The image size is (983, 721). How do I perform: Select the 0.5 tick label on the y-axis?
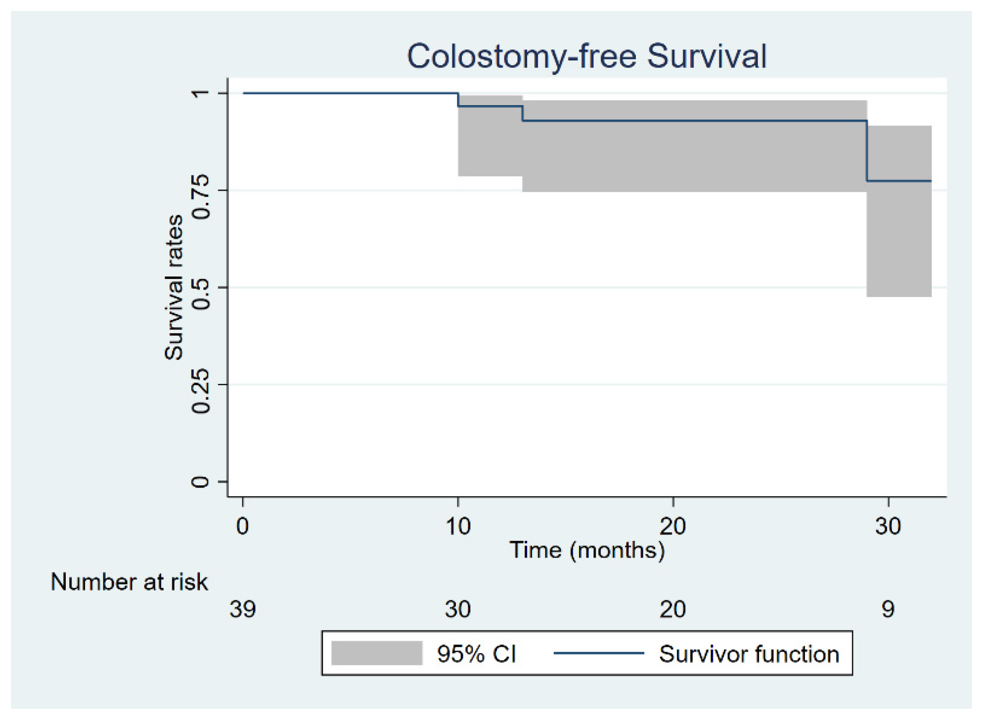click(201, 293)
